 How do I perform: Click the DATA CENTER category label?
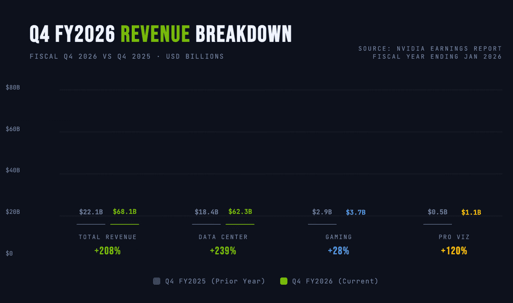(223, 237)
